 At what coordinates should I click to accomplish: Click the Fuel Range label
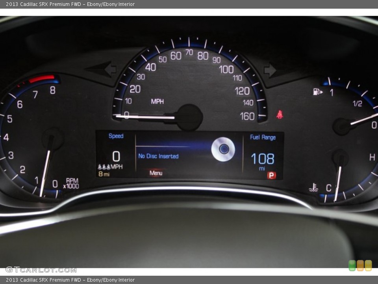tap(263, 137)
